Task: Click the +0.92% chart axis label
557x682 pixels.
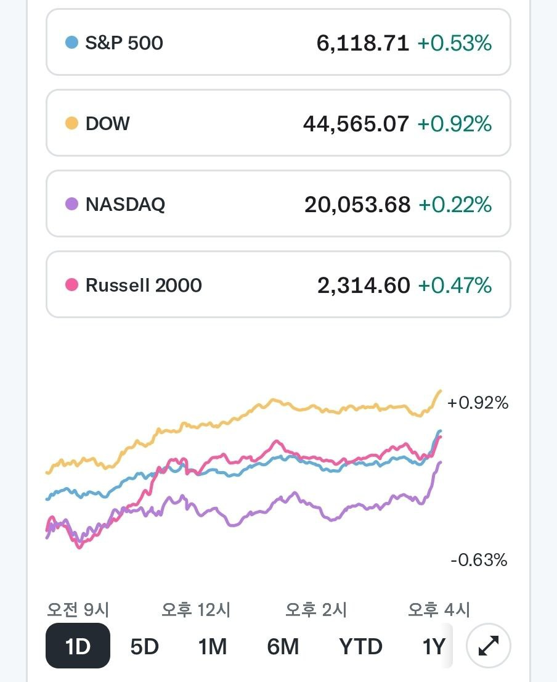Action: pyautogui.click(x=478, y=403)
